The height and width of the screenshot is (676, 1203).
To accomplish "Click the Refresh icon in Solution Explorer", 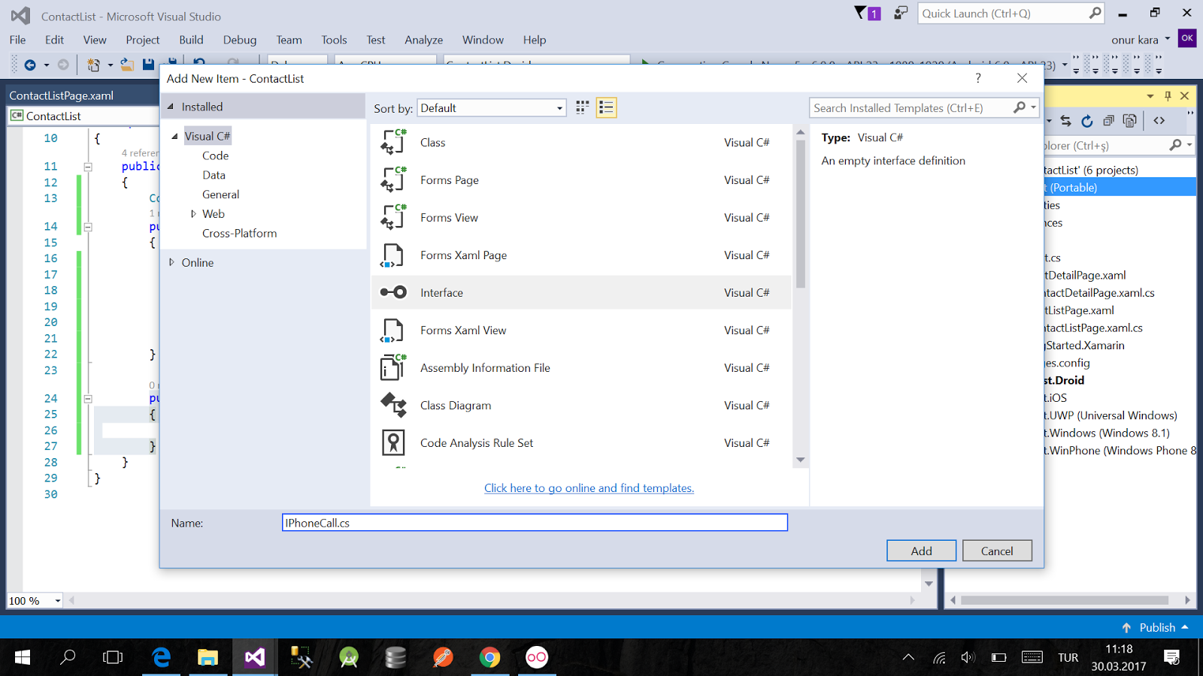I will 1086,120.
